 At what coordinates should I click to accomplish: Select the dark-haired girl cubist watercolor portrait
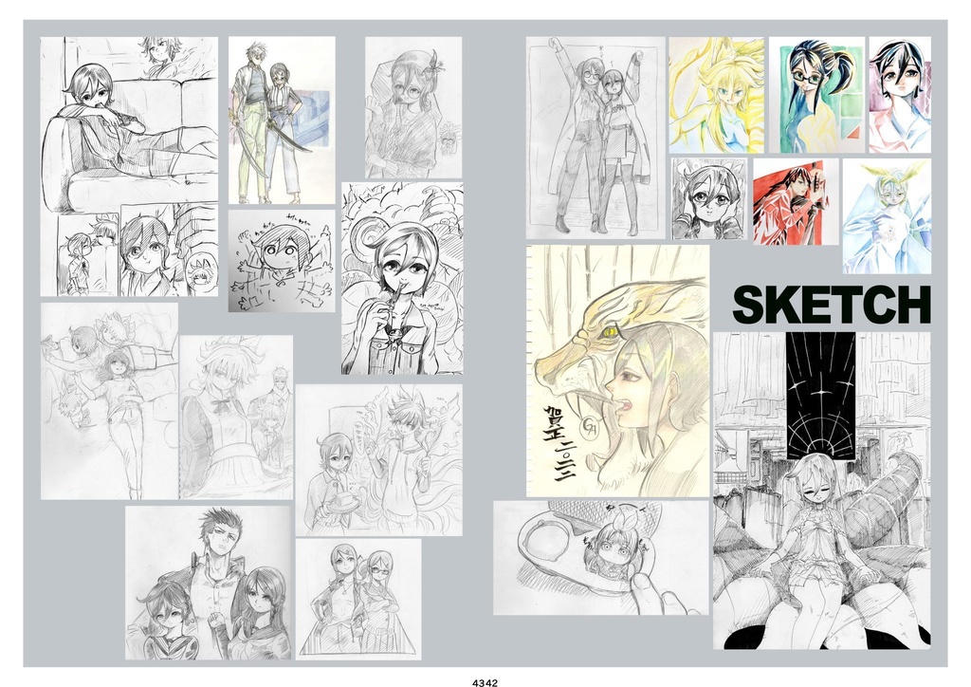(900, 95)
